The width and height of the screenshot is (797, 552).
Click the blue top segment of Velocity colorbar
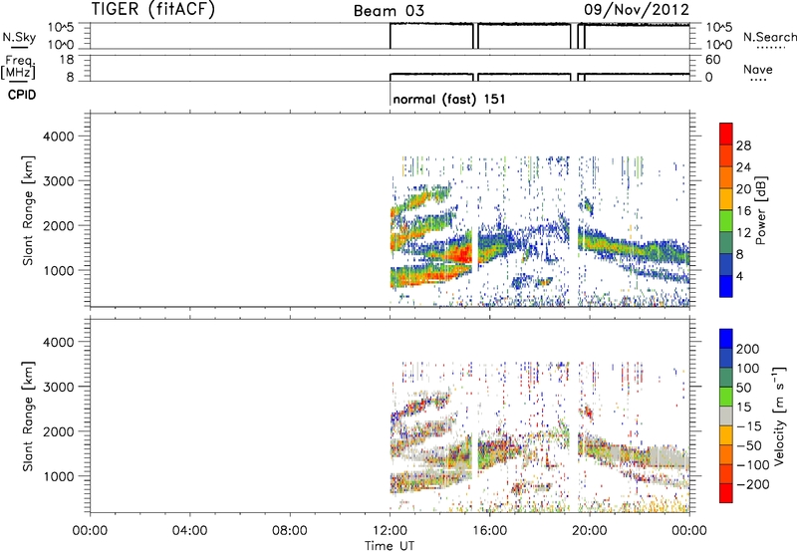(x=726, y=339)
